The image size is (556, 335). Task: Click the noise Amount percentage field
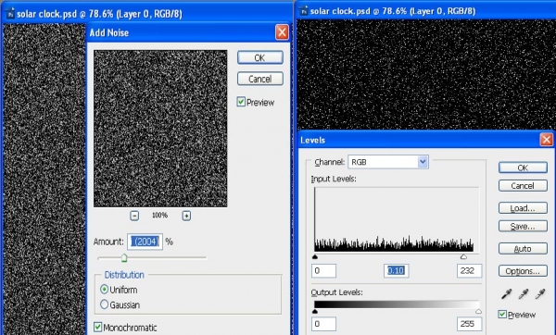tap(145, 242)
